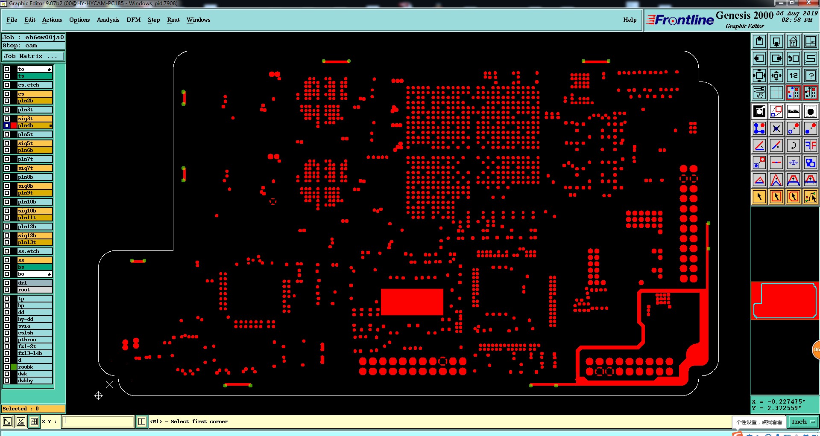The image size is (820, 436).
Task: Click the polygon area select tool
Action: click(794, 197)
